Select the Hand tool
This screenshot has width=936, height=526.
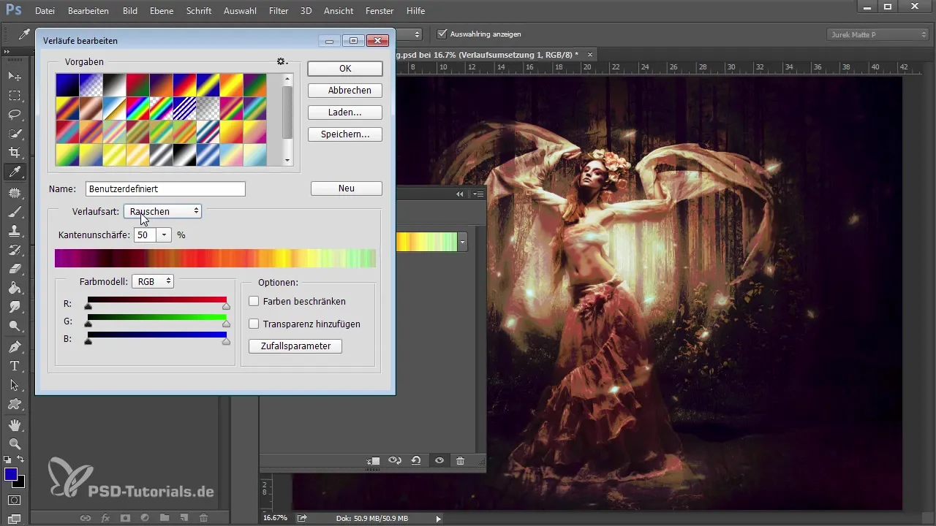point(15,424)
